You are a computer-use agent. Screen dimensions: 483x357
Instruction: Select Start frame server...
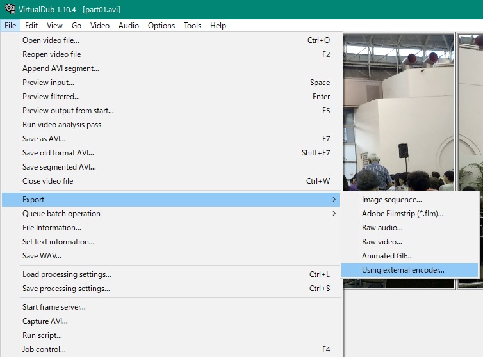click(172, 307)
